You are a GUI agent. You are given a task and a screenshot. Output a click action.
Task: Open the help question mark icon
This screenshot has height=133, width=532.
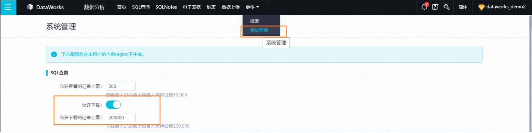(x=435, y=7)
